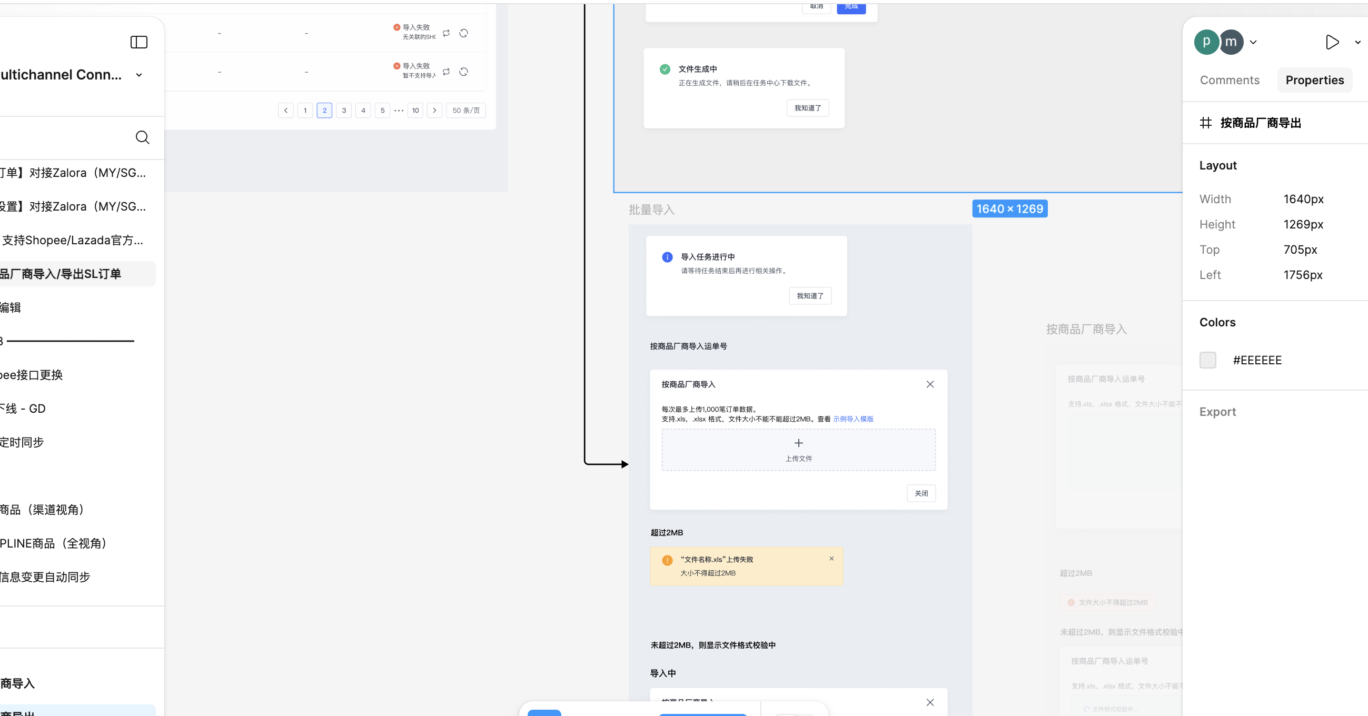The height and width of the screenshot is (716, 1368).
Task: Open play options dropdown arrow
Action: pos(1357,42)
